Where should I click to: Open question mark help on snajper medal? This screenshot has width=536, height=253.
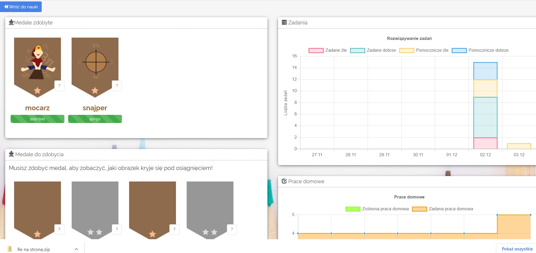pos(117,86)
